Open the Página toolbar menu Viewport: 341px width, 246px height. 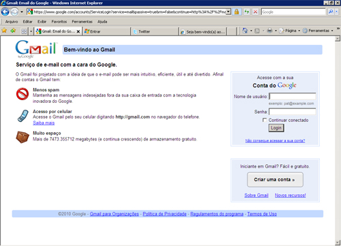(290, 31)
